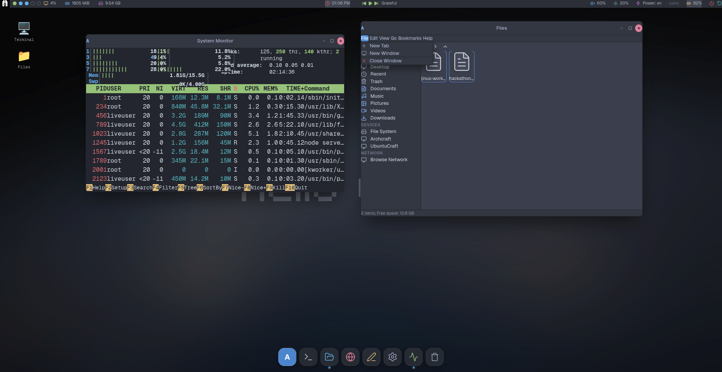The height and width of the screenshot is (372, 722).
Task: Open Browse Network in sidebar
Action: pyautogui.click(x=390, y=160)
